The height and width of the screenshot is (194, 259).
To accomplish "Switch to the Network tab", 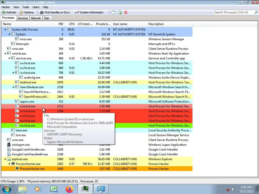I will 36,18.
